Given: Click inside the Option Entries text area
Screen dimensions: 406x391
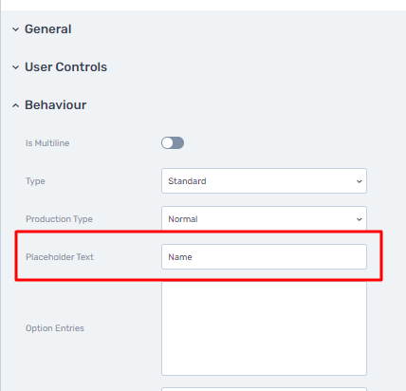Looking at the screenshot, I should [264, 328].
